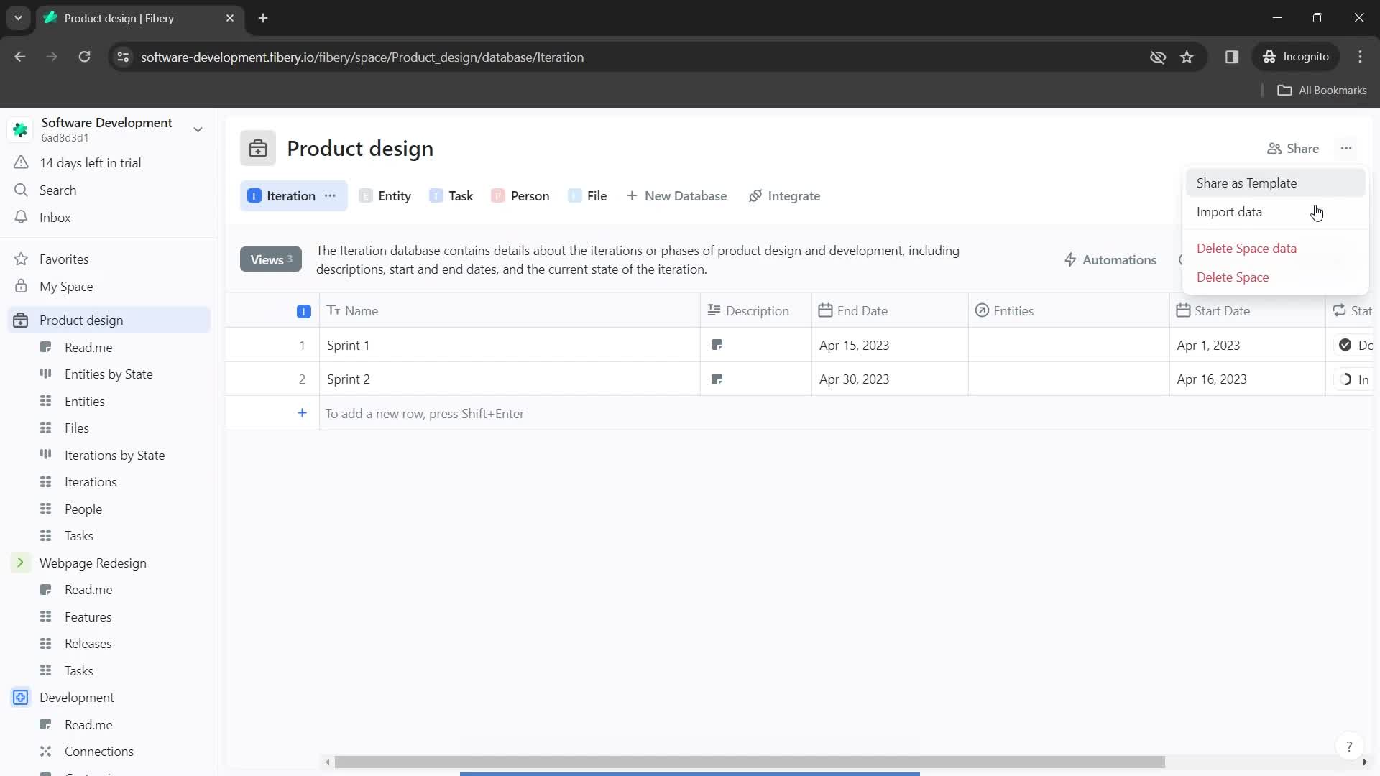Screen dimensions: 1380x776
Task: Collapse the Webpage Redesign space chevron
Action: (x=20, y=563)
